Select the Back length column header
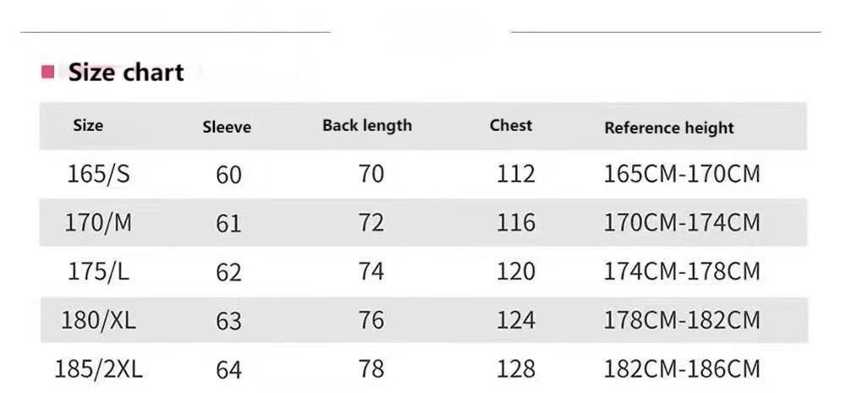This screenshot has width=846, height=393. [x=367, y=126]
